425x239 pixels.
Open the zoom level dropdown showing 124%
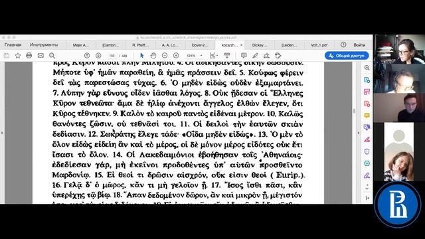click(194, 56)
